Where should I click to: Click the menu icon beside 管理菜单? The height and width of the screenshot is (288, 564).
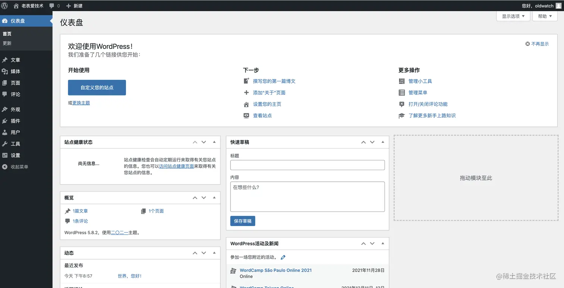coord(401,93)
